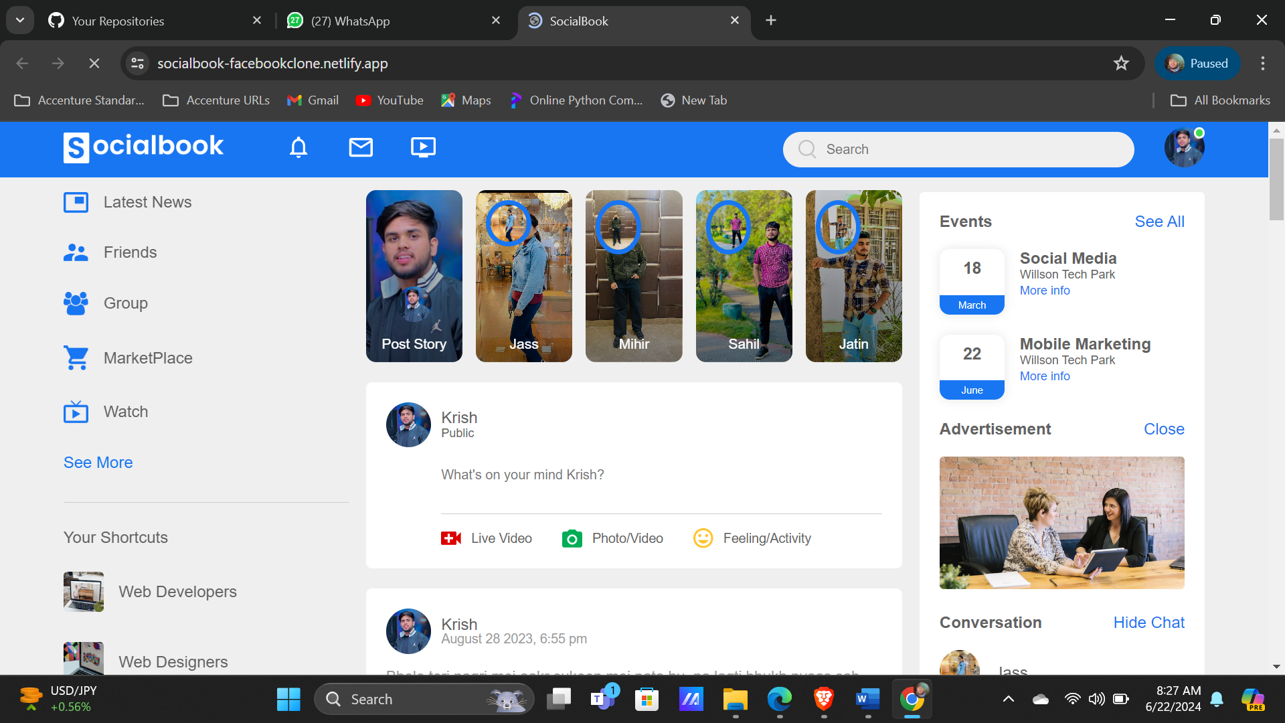Click the MarketPlace cart icon
This screenshot has width=1285, height=723.
76,358
